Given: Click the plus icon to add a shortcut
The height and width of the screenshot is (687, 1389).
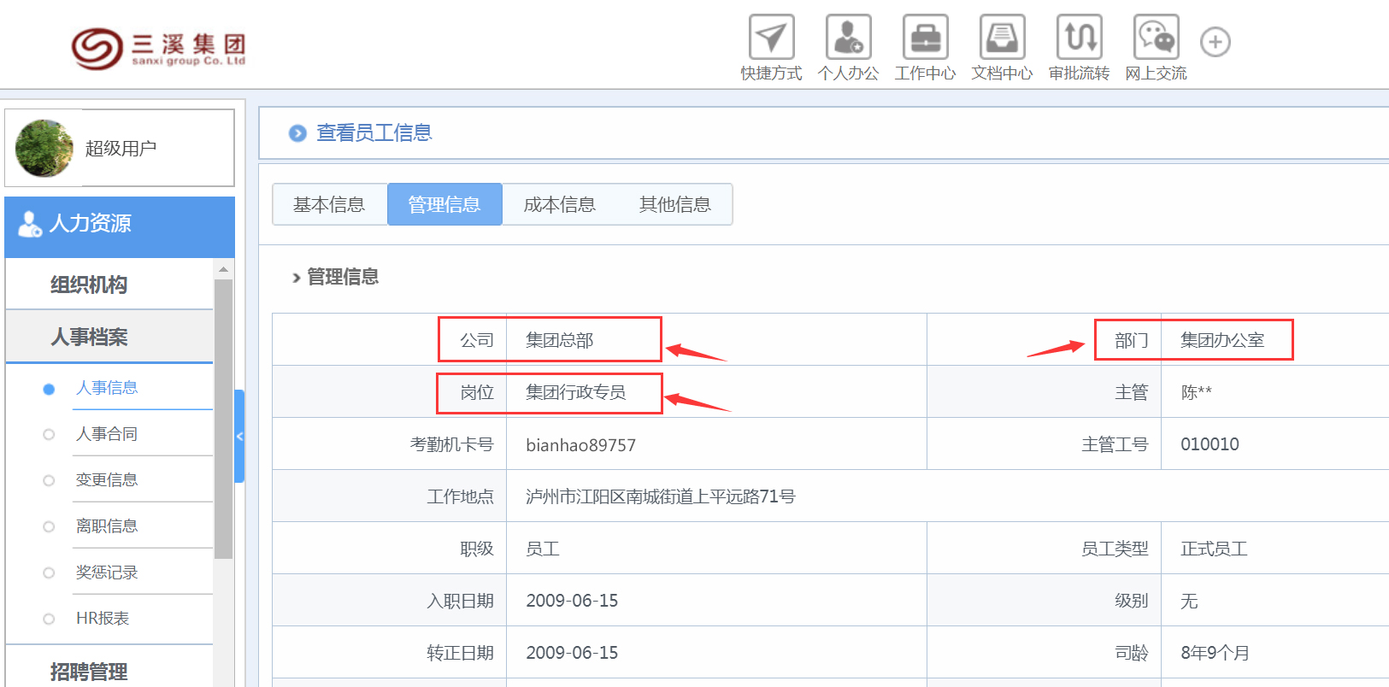Looking at the screenshot, I should 1215,42.
